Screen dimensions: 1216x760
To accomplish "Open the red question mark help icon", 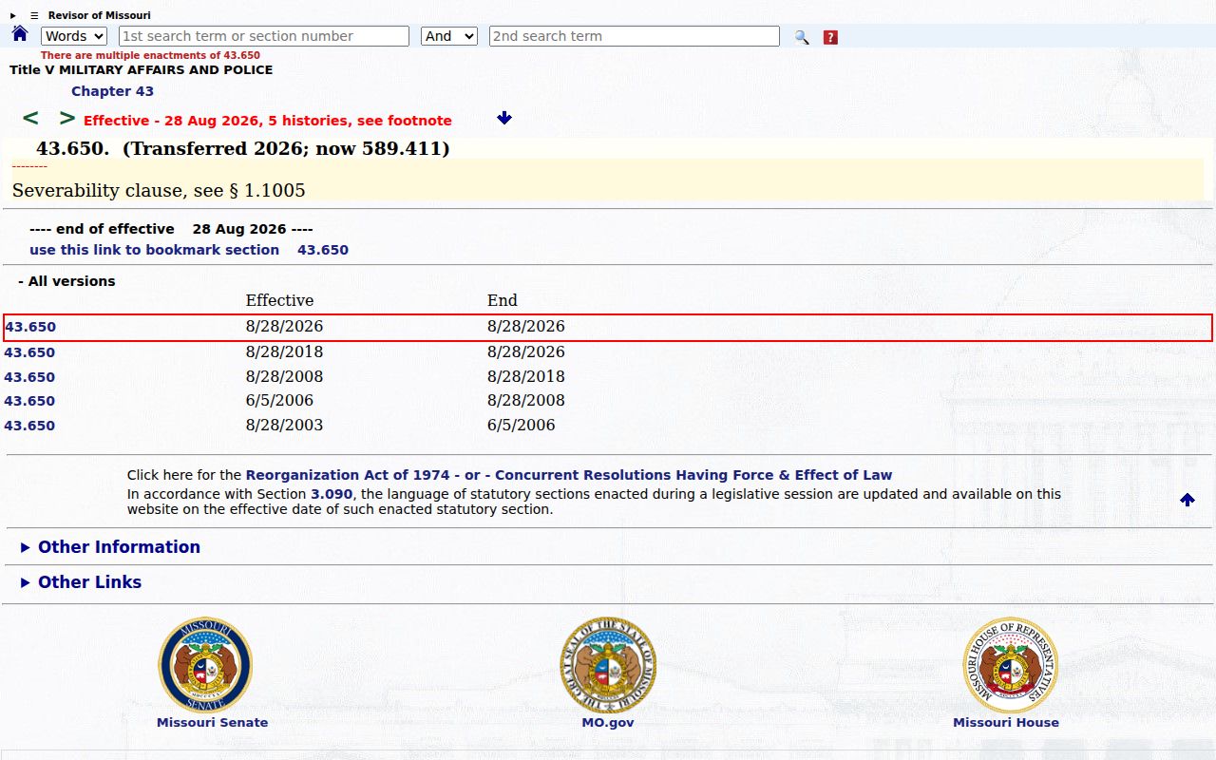I will pos(830,37).
